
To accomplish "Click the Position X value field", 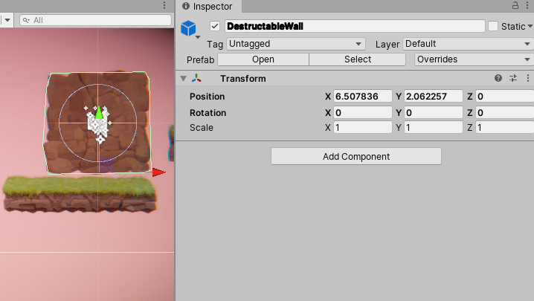I will [x=362, y=97].
